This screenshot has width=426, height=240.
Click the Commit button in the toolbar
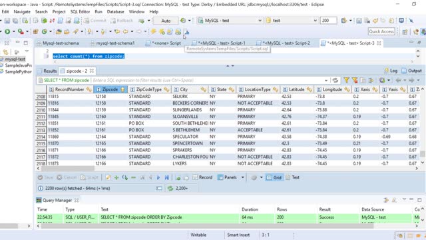click(95, 21)
